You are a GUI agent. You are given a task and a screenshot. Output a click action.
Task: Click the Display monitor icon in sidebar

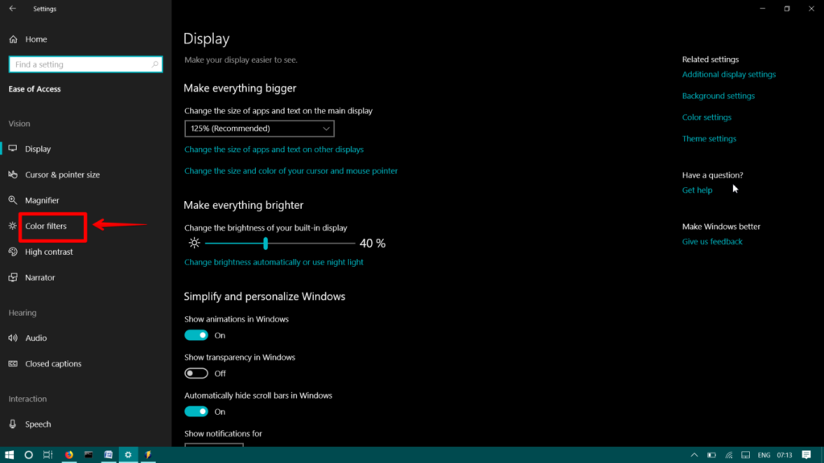(13, 149)
